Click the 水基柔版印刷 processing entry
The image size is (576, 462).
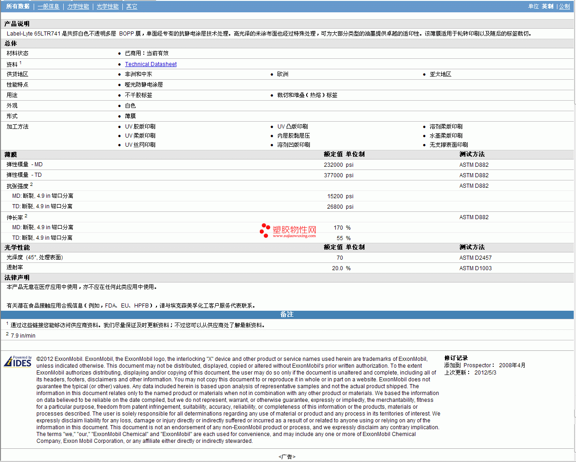[446, 136]
